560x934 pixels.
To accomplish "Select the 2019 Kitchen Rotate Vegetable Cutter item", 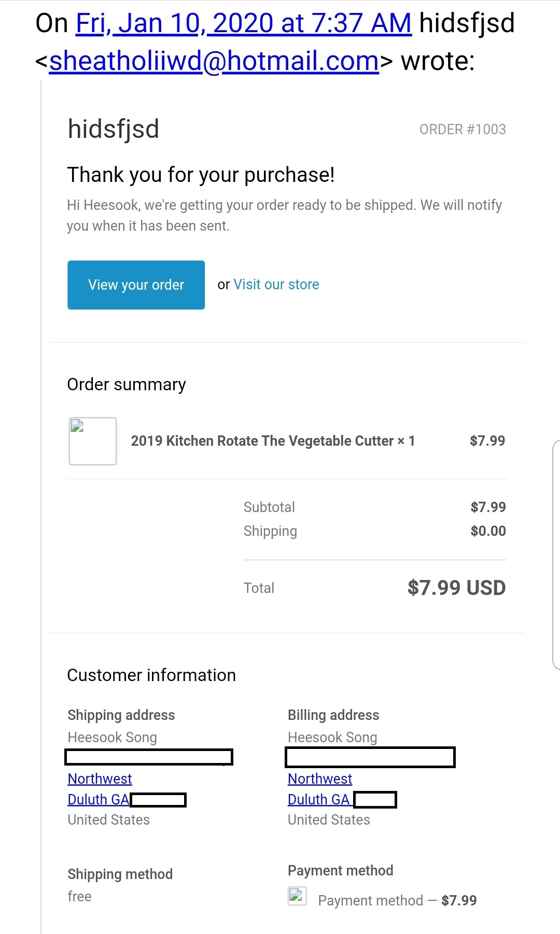I will click(x=273, y=441).
